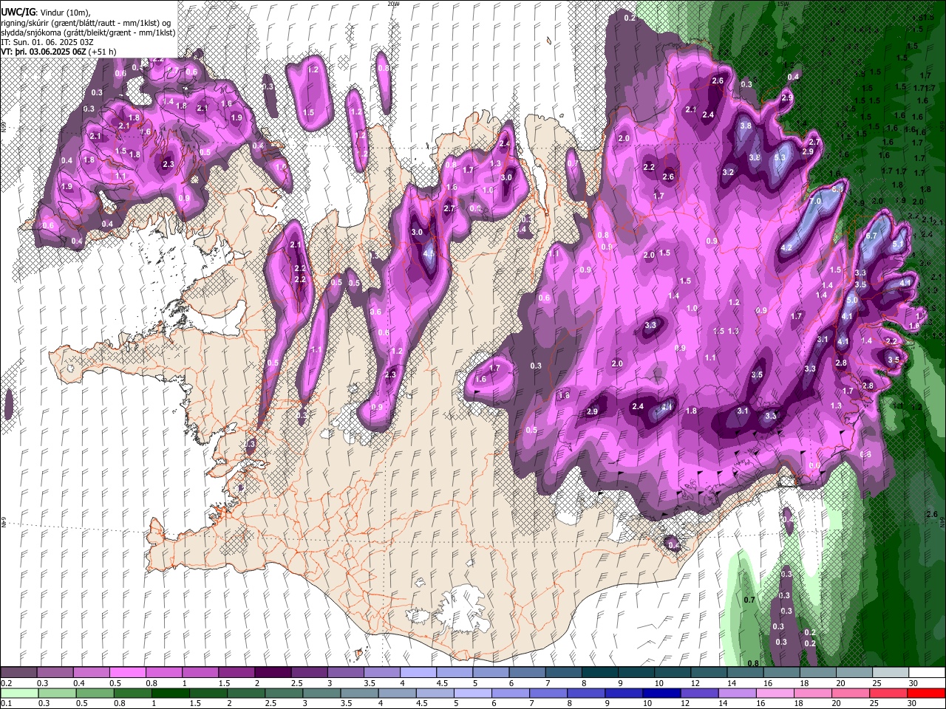Pick the white swatch labeled 30 in upper legend row
946x709 pixels.
point(927,673)
